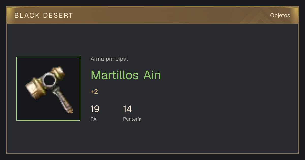
Task: Click the word DESERT in header
Action: click(x=58, y=15)
